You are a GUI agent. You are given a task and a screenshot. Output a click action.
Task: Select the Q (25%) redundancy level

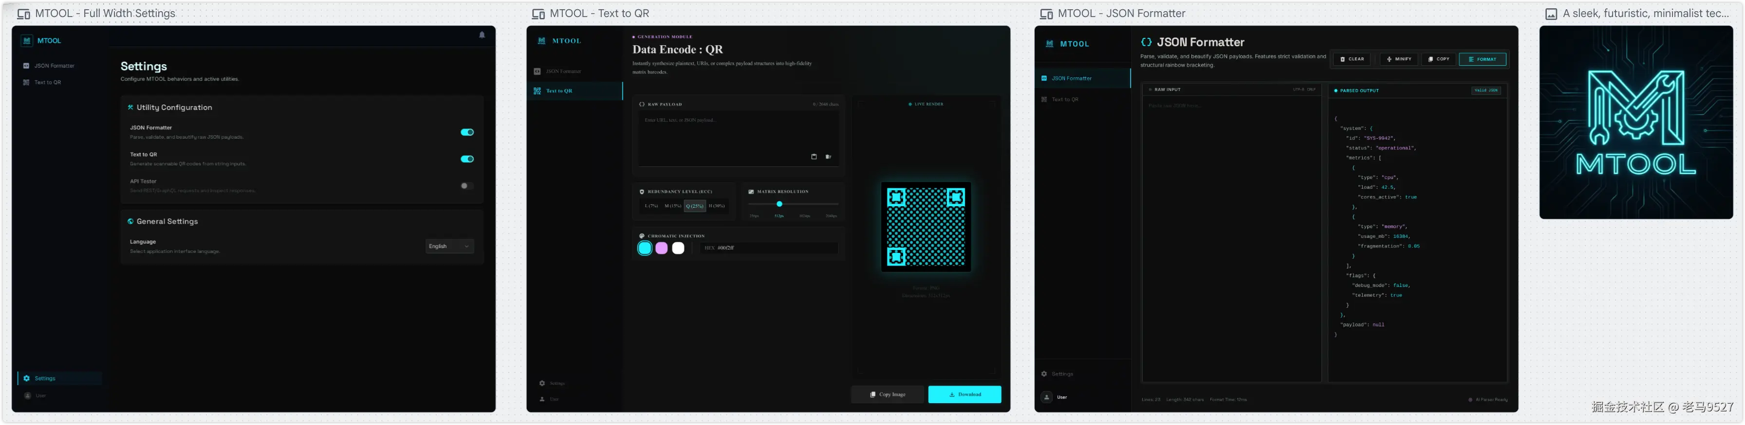click(x=694, y=206)
